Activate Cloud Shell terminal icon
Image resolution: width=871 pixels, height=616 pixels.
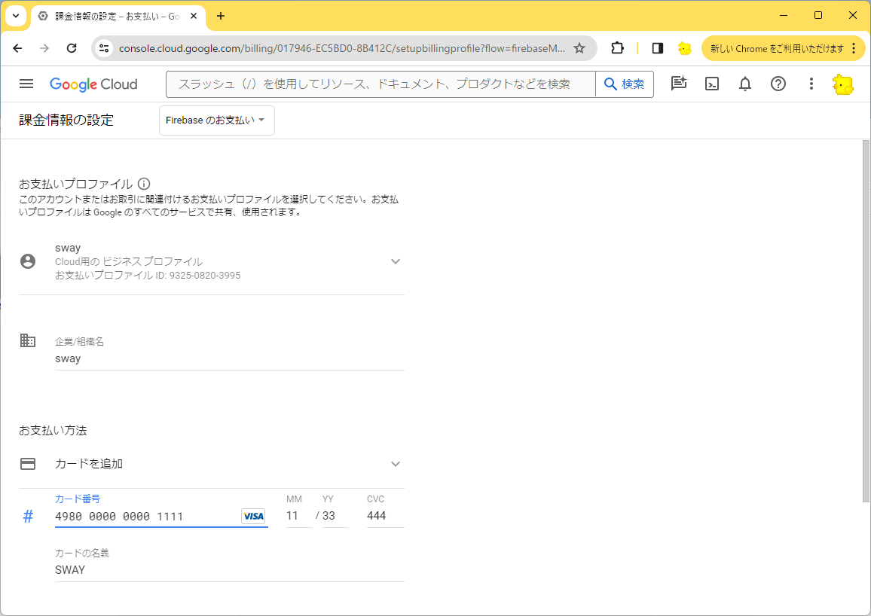[x=711, y=84]
